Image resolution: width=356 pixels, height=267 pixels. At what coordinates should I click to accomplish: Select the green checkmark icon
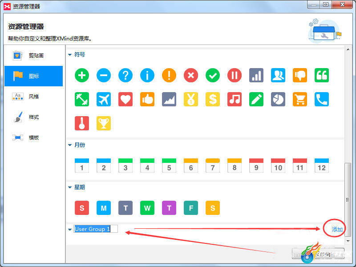point(213,75)
